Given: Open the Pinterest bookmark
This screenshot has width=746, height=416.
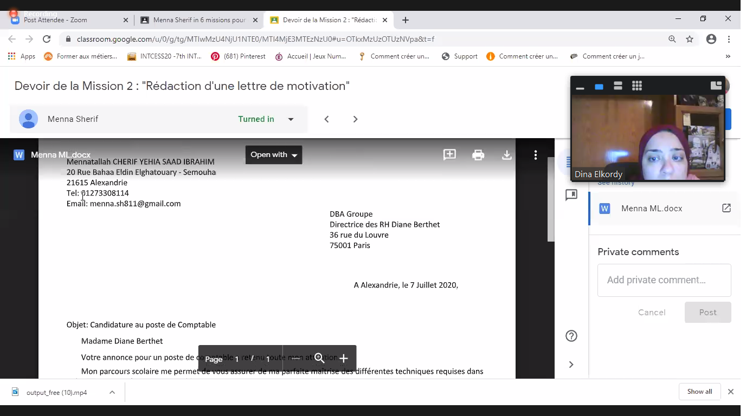Looking at the screenshot, I should (239, 56).
